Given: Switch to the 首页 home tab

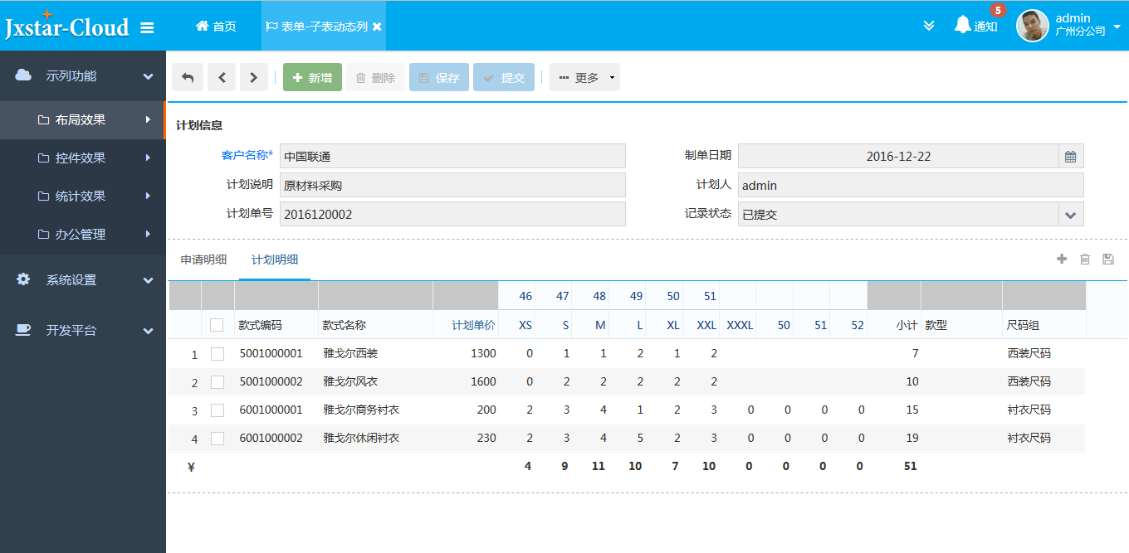Looking at the screenshot, I should (x=216, y=27).
